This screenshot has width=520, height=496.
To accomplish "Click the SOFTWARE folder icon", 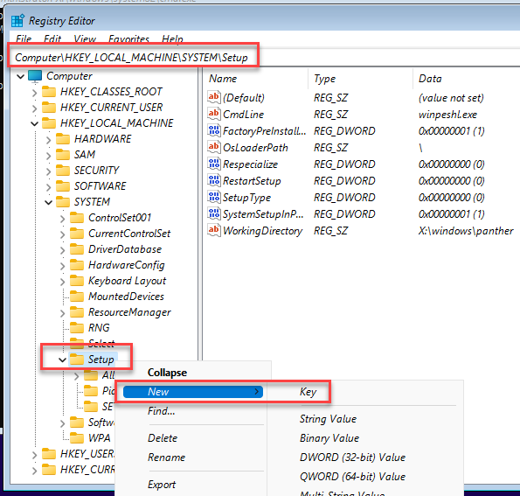I will pos(63,186).
